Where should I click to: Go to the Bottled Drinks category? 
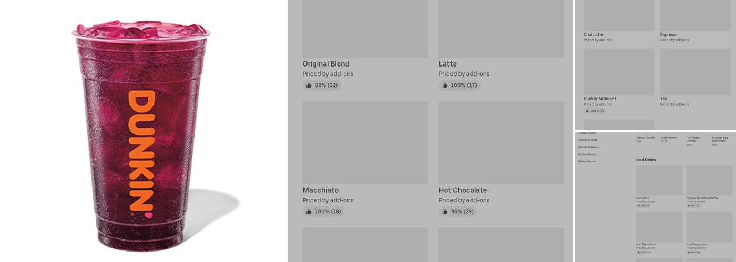(x=587, y=155)
